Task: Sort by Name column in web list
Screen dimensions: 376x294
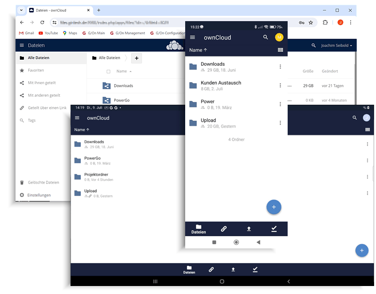Action: point(124,71)
